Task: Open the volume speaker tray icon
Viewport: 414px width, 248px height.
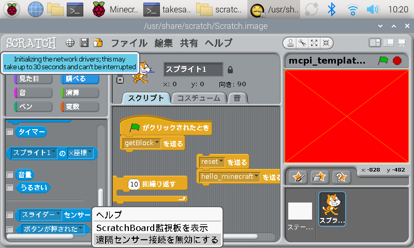Action: tap(373, 9)
